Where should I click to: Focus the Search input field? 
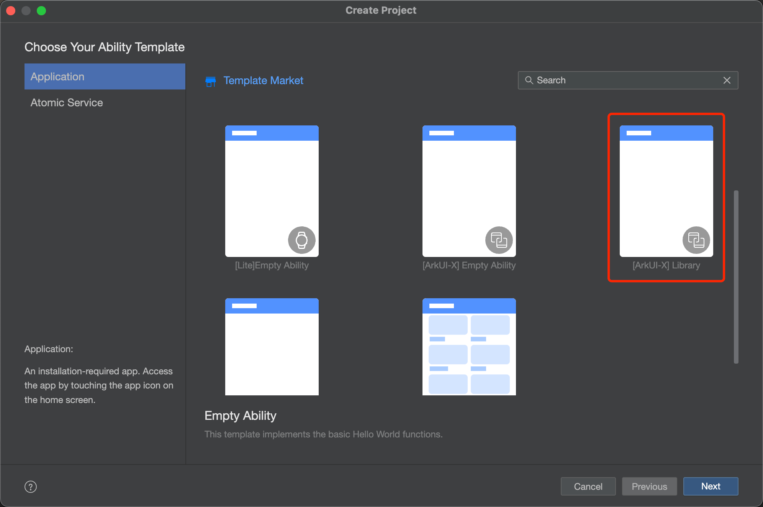tap(624, 80)
